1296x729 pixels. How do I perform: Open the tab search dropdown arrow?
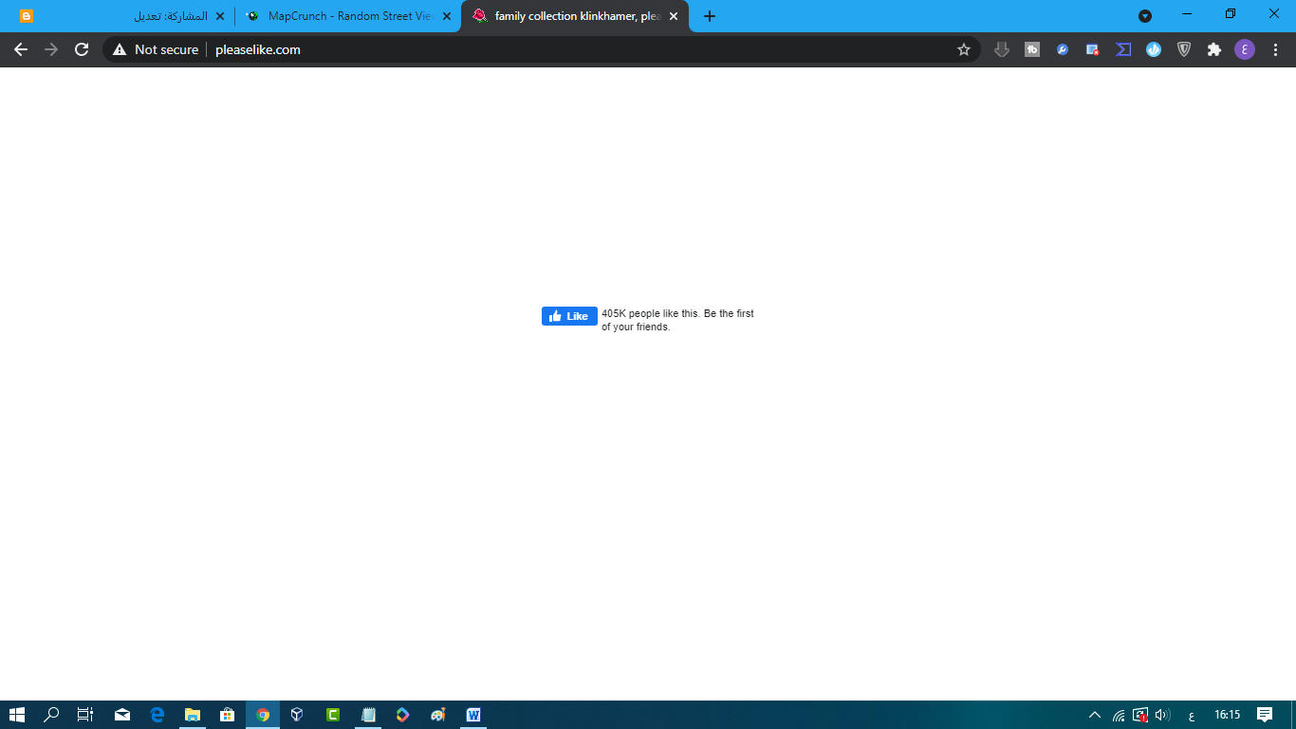coord(1145,15)
